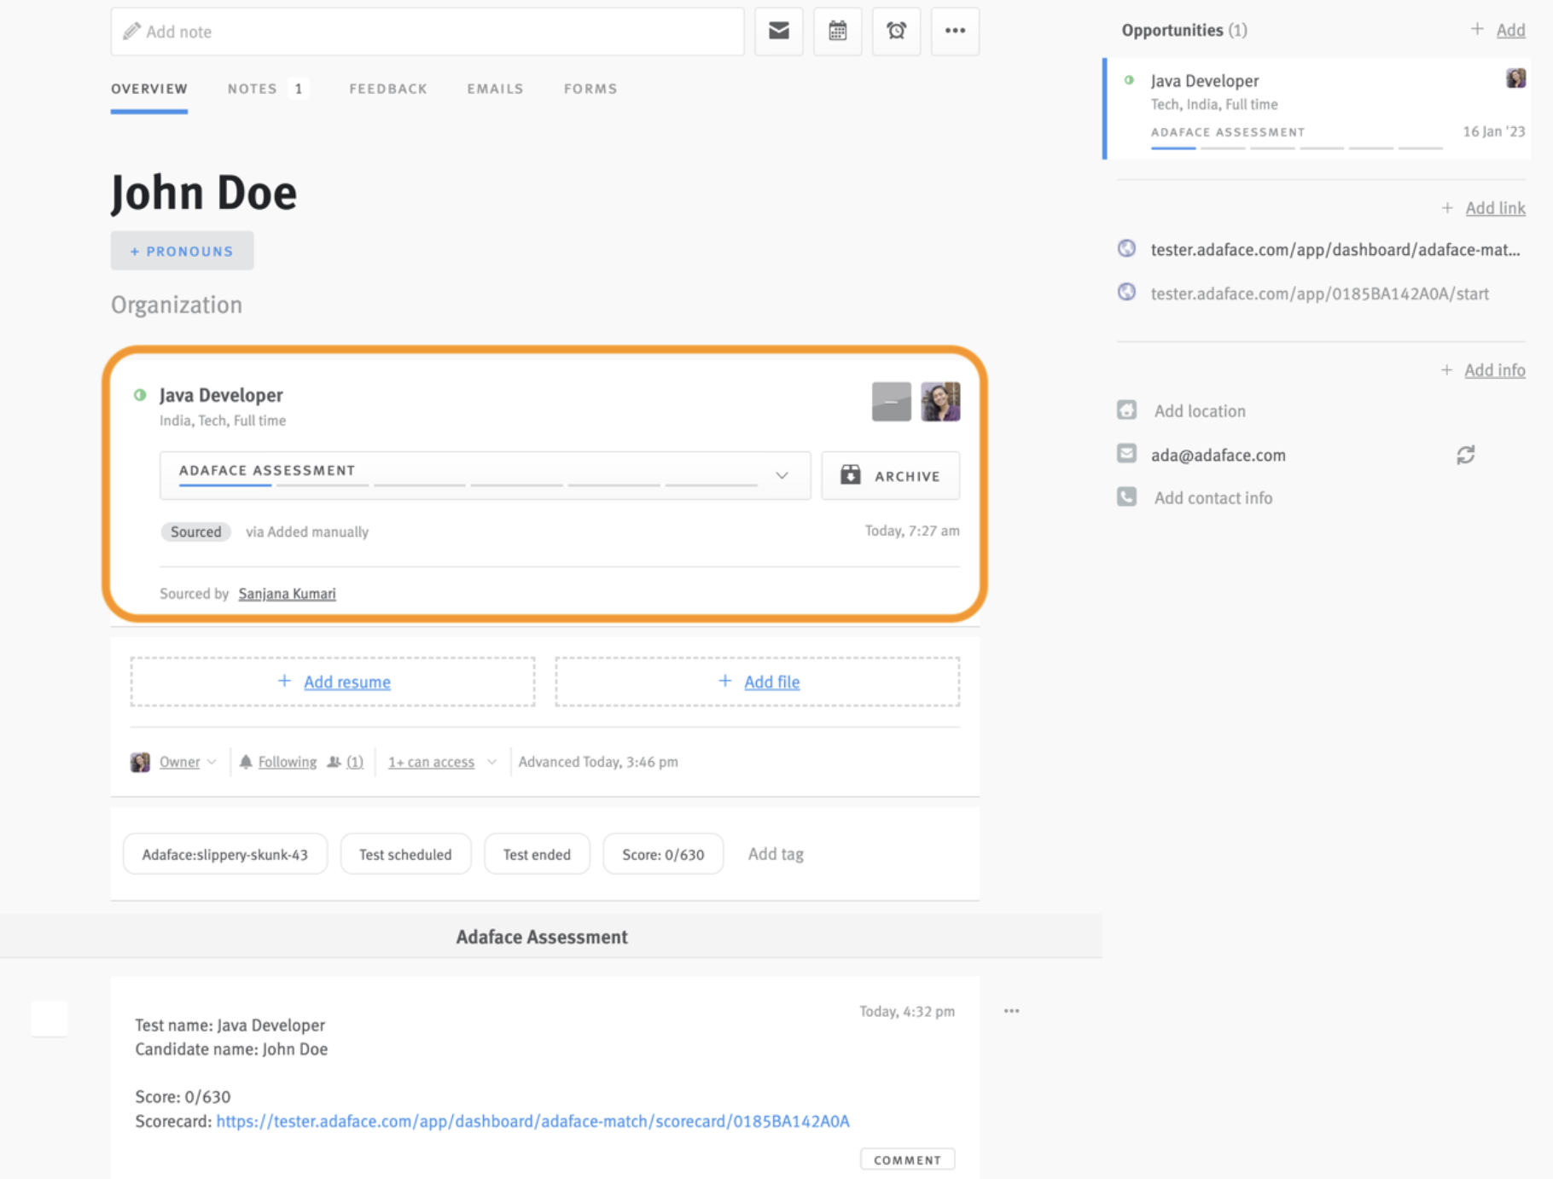Set a reminder with the alarm clock icon
1553x1179 pixels.
point(895,31)
